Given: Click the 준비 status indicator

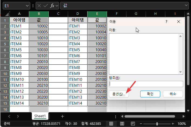Looking at the screenshot, I should click(x=7, y=123).
